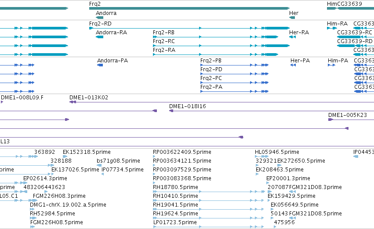
Task: Click the 328188 feature label
Action: (61, 161)
